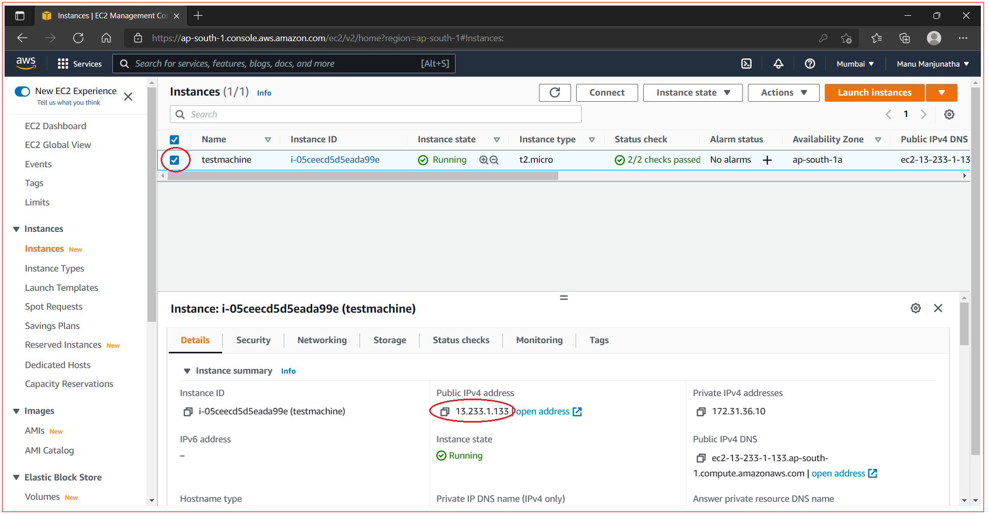Switch to the Networking tab
The width and height of the screenshot is (989, 514).
(x=322, y=340)
